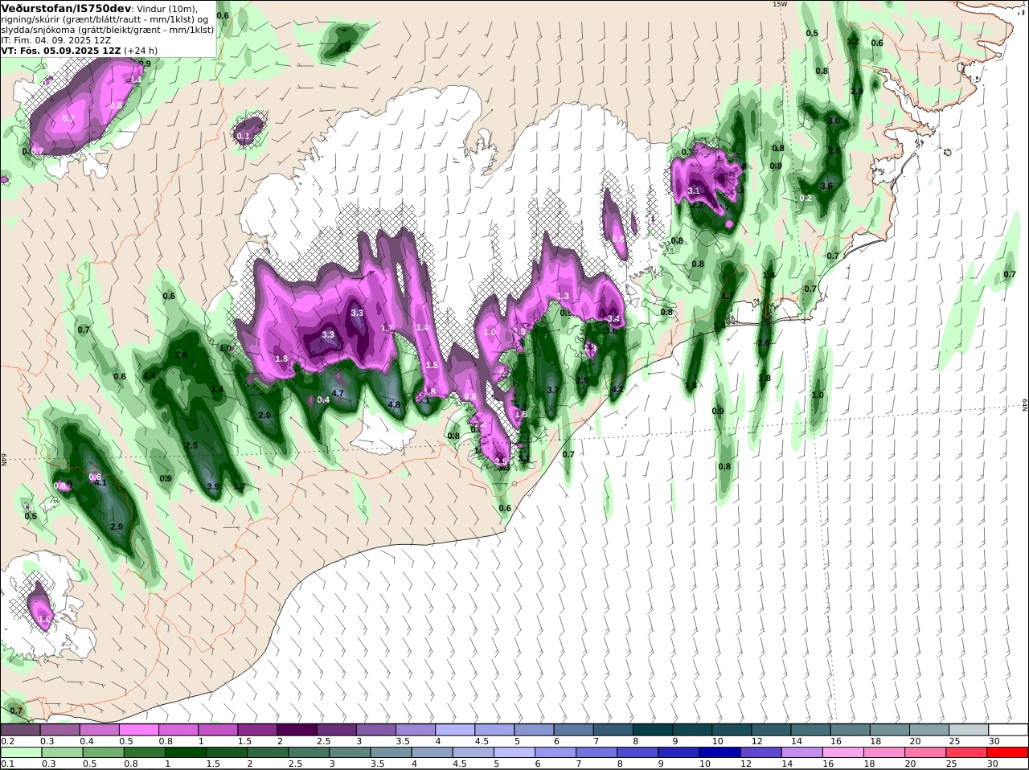The image size is (1029, 770).
Task: Click the '3.4' value on the map
Action: point(613,319)
